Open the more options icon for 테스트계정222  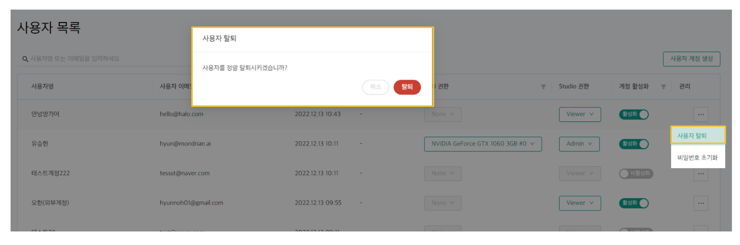pos(701,174)
